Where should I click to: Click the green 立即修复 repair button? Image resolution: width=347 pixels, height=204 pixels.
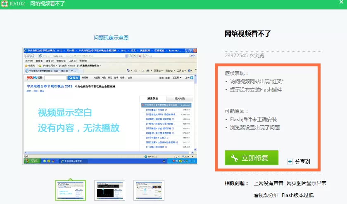click(252, 158)
